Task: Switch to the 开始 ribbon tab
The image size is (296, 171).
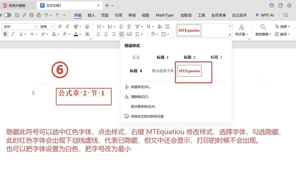Action: 78,15
